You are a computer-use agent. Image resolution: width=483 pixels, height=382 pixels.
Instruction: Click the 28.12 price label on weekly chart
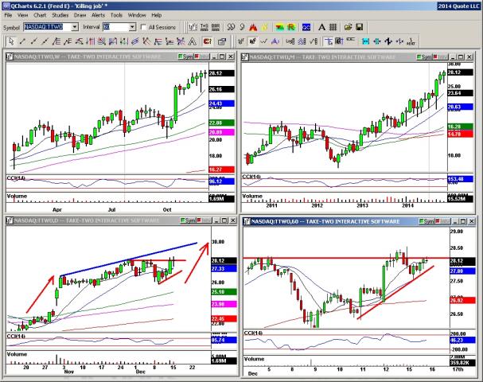pos(221,73)
